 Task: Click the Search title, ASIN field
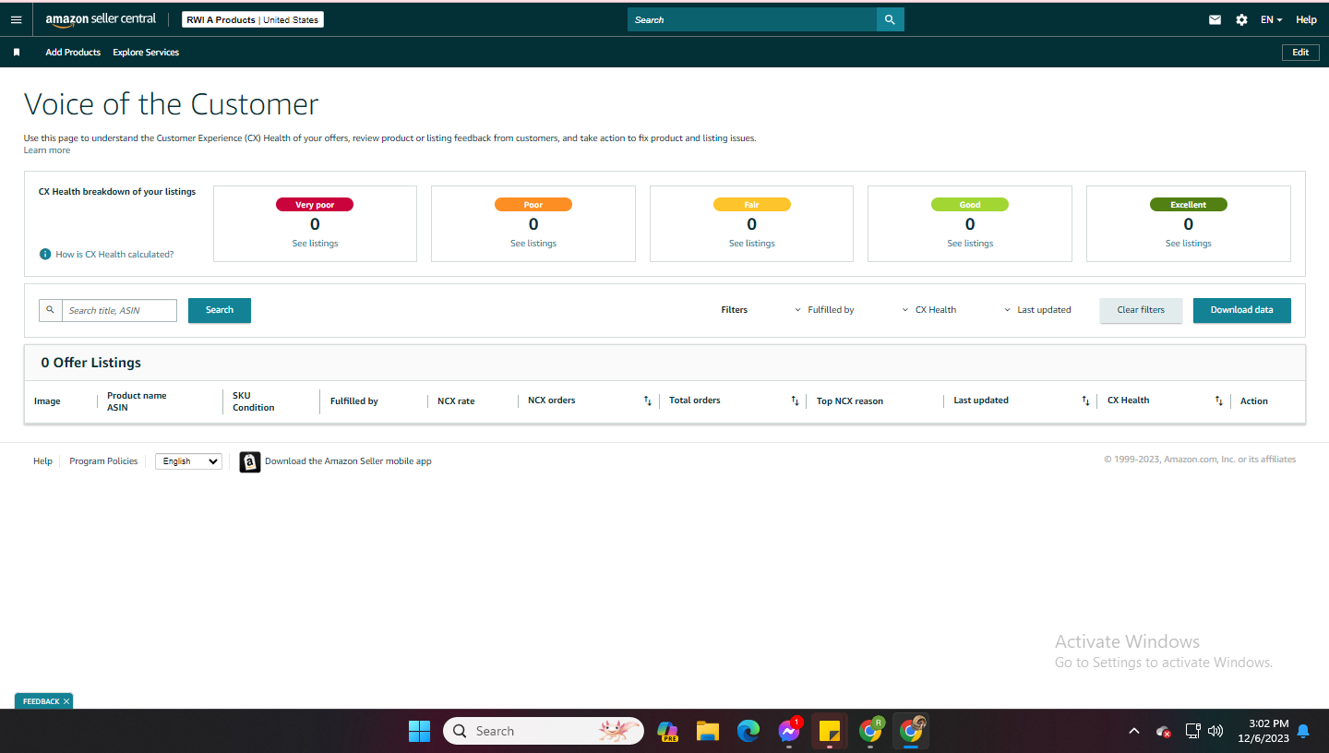pos(120,310)
